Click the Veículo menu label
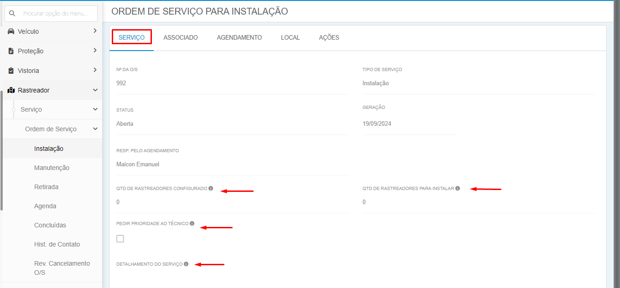This screenshot has width=620, height=288. (28, 31)
